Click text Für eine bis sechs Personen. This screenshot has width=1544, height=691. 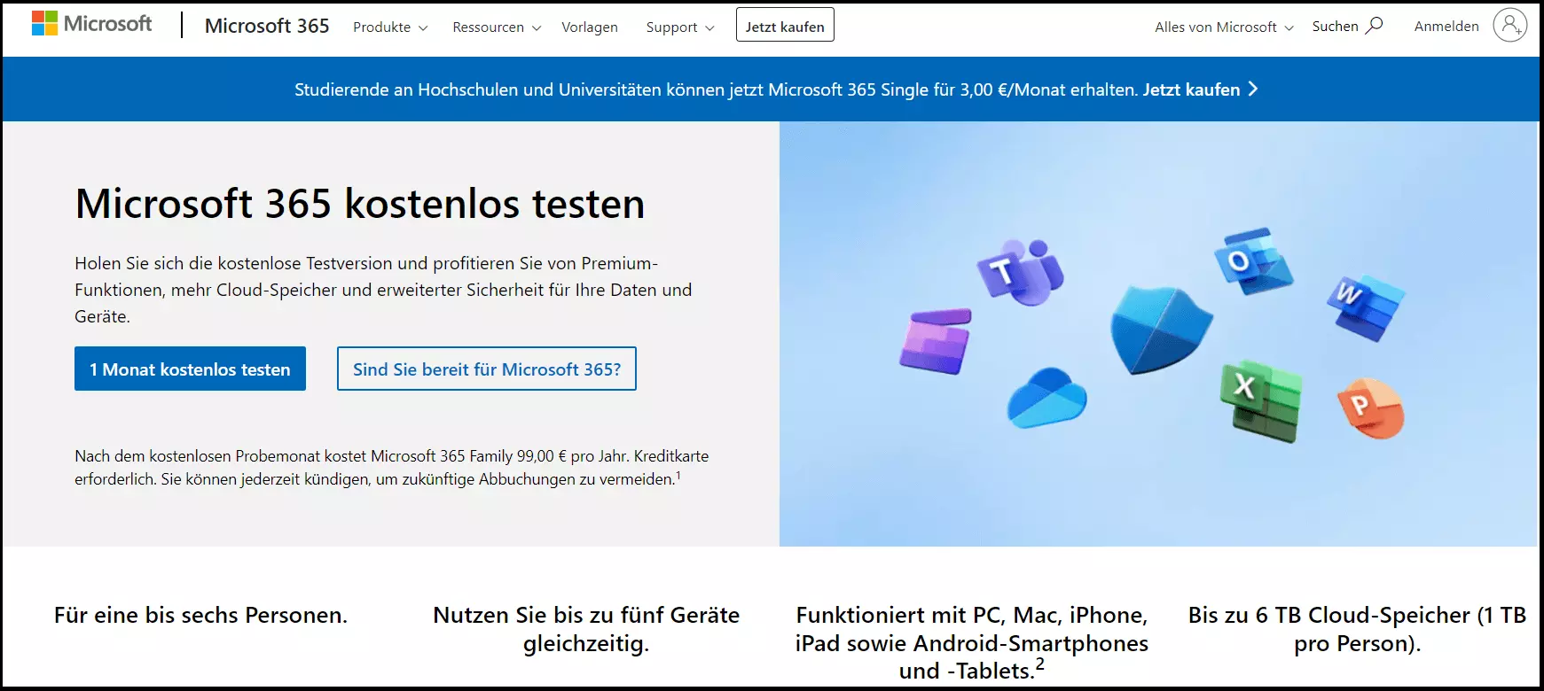tap(201, 615)
